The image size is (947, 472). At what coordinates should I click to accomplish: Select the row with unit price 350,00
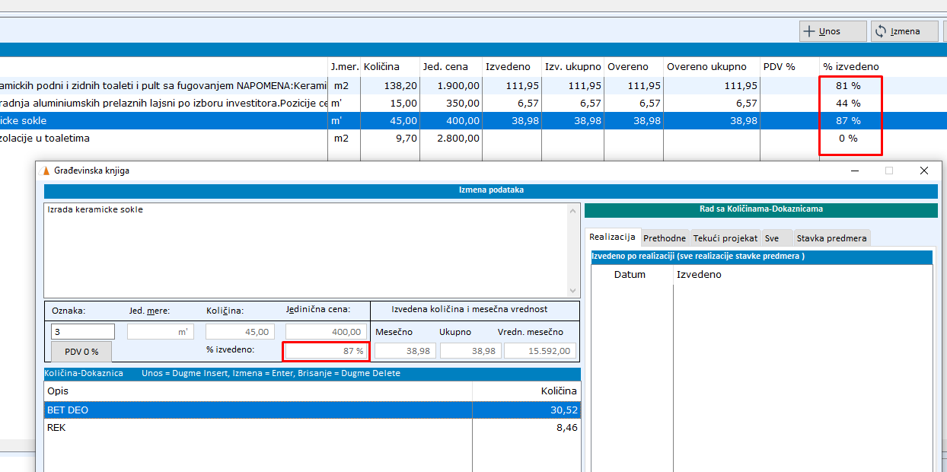(472, 103)
